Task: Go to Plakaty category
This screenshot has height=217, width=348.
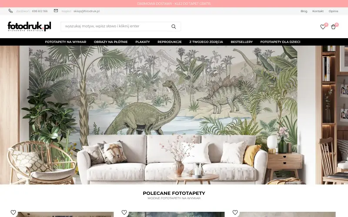Action: tap(143, 42)
